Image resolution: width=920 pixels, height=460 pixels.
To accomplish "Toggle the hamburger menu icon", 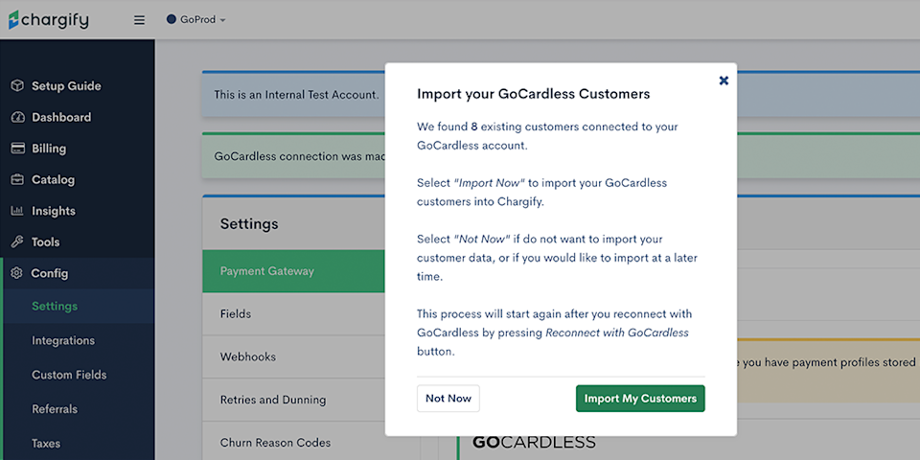I will tap(139, 20).
